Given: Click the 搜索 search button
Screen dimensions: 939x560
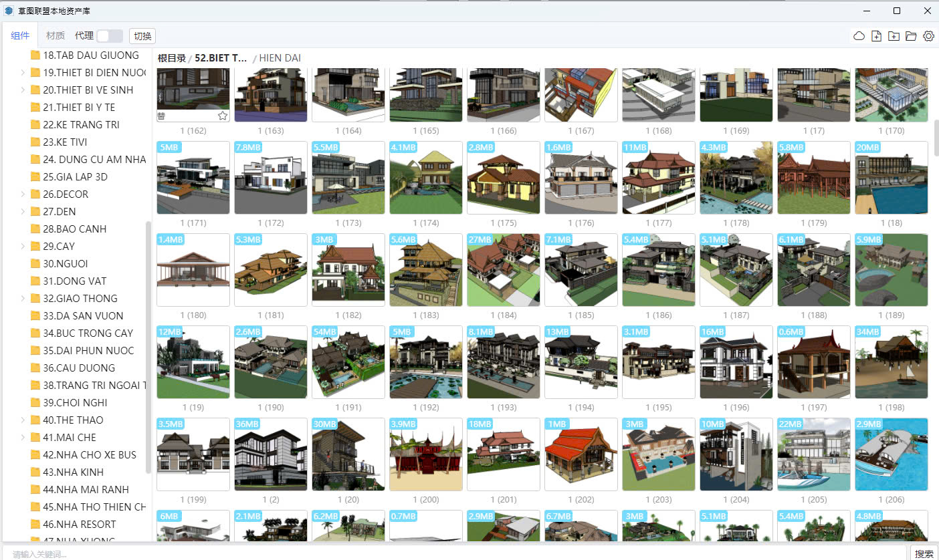Looking at the screenshot, I should coord(924,553).
